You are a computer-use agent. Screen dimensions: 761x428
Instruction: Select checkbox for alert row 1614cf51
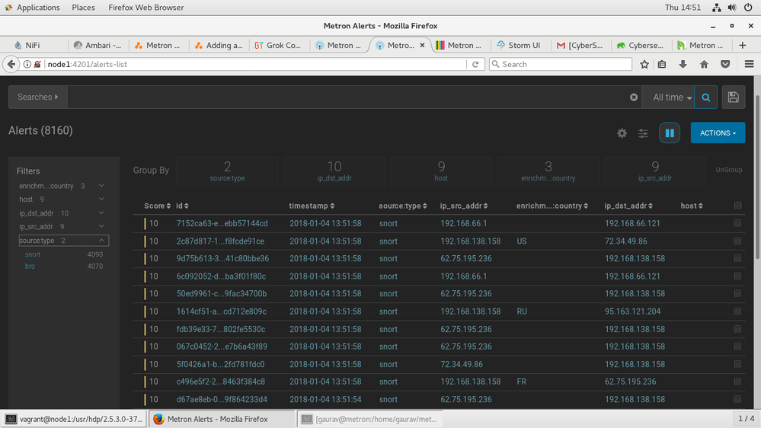(x=737, y=311)
